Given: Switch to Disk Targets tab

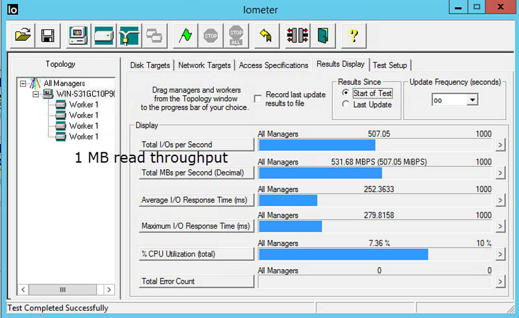Looking at the screenshot, I should point(150,65).
